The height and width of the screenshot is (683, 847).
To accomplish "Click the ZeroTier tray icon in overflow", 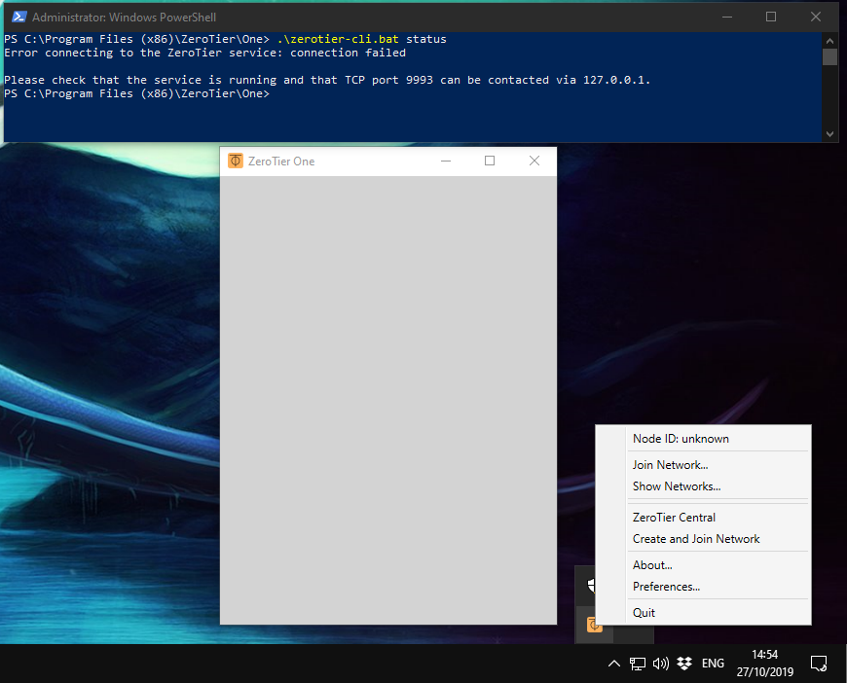I will coord(594,626).
